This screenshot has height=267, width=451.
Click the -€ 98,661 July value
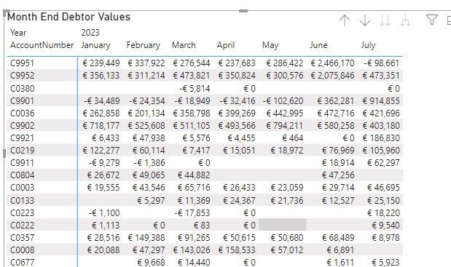pyautogui.click(x=382, y=63)
